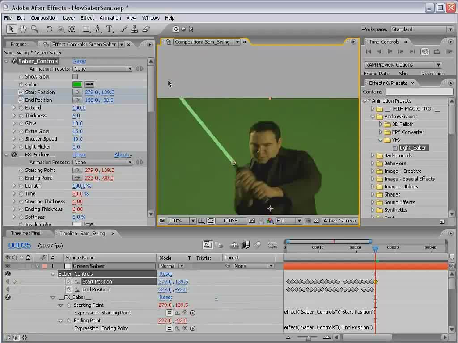
Task: Select the Clone Stamp tool
Action: [x=134, y=29]
